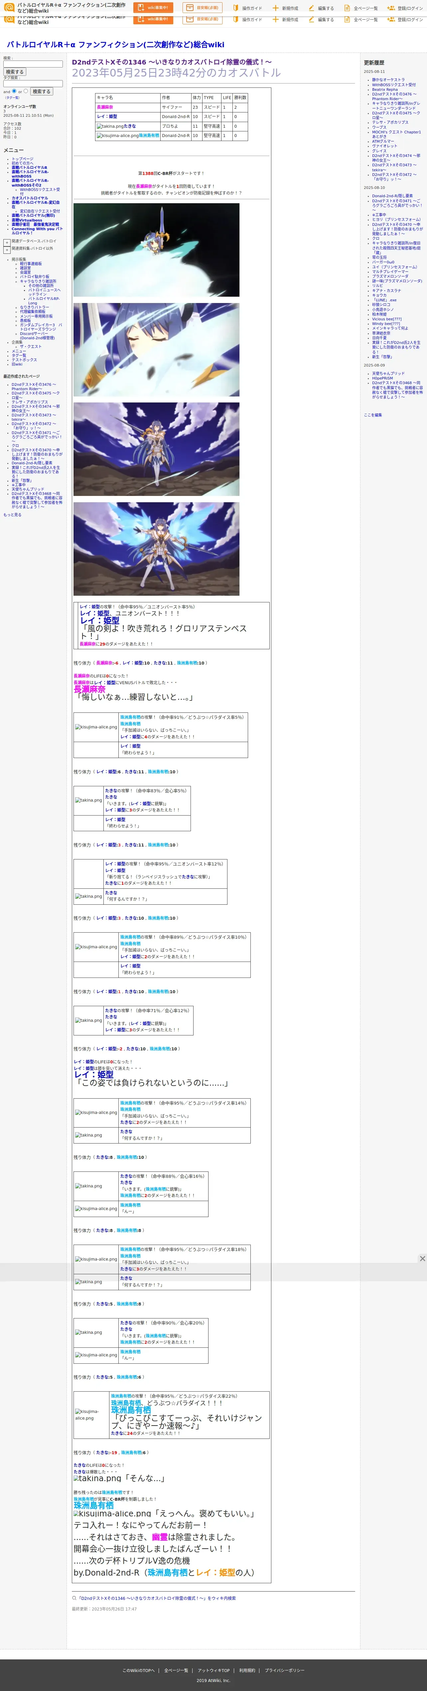
Task: Click the 検索する button under the keyword field
Action: pyautogui.click(x=14, y=72)
